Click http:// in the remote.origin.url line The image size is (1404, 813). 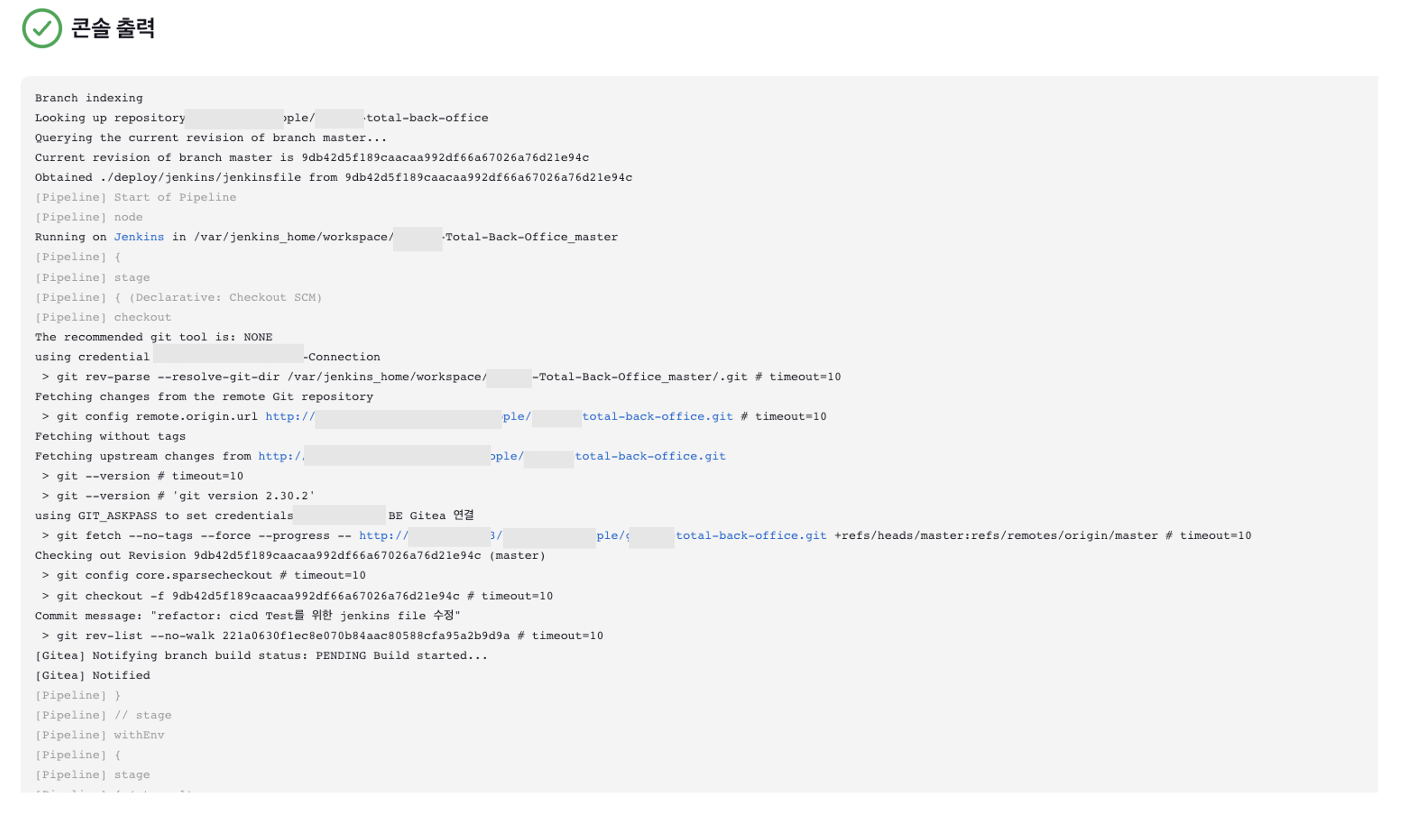pyautogui.click(x=290, y=416)
